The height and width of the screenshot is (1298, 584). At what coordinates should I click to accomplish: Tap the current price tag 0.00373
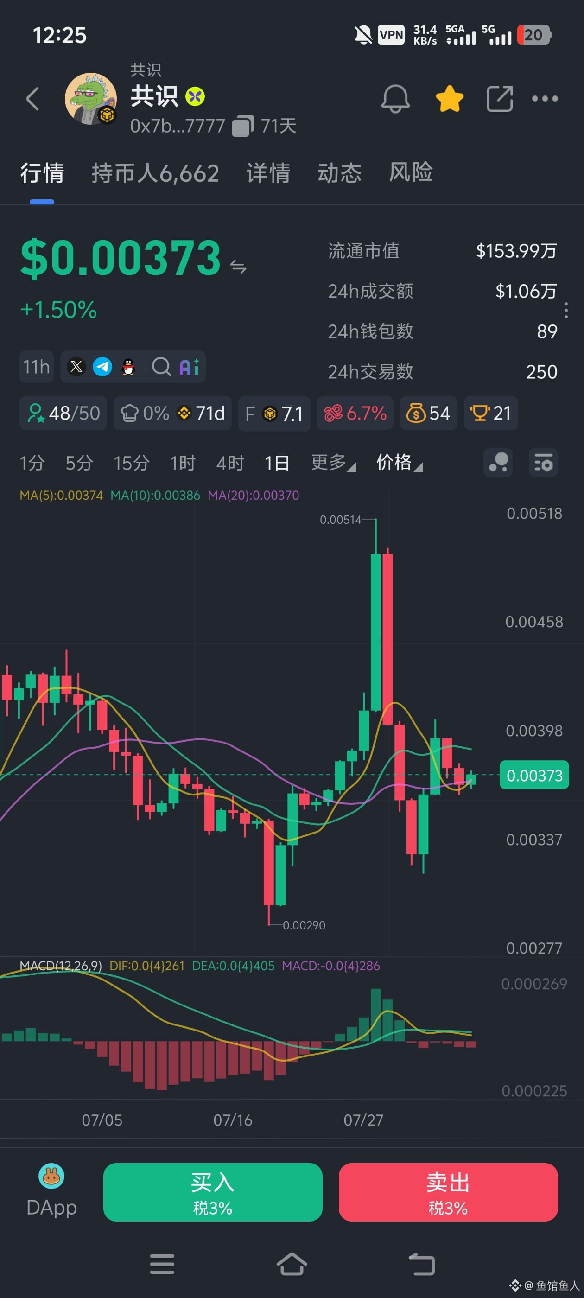pos(534,775)
